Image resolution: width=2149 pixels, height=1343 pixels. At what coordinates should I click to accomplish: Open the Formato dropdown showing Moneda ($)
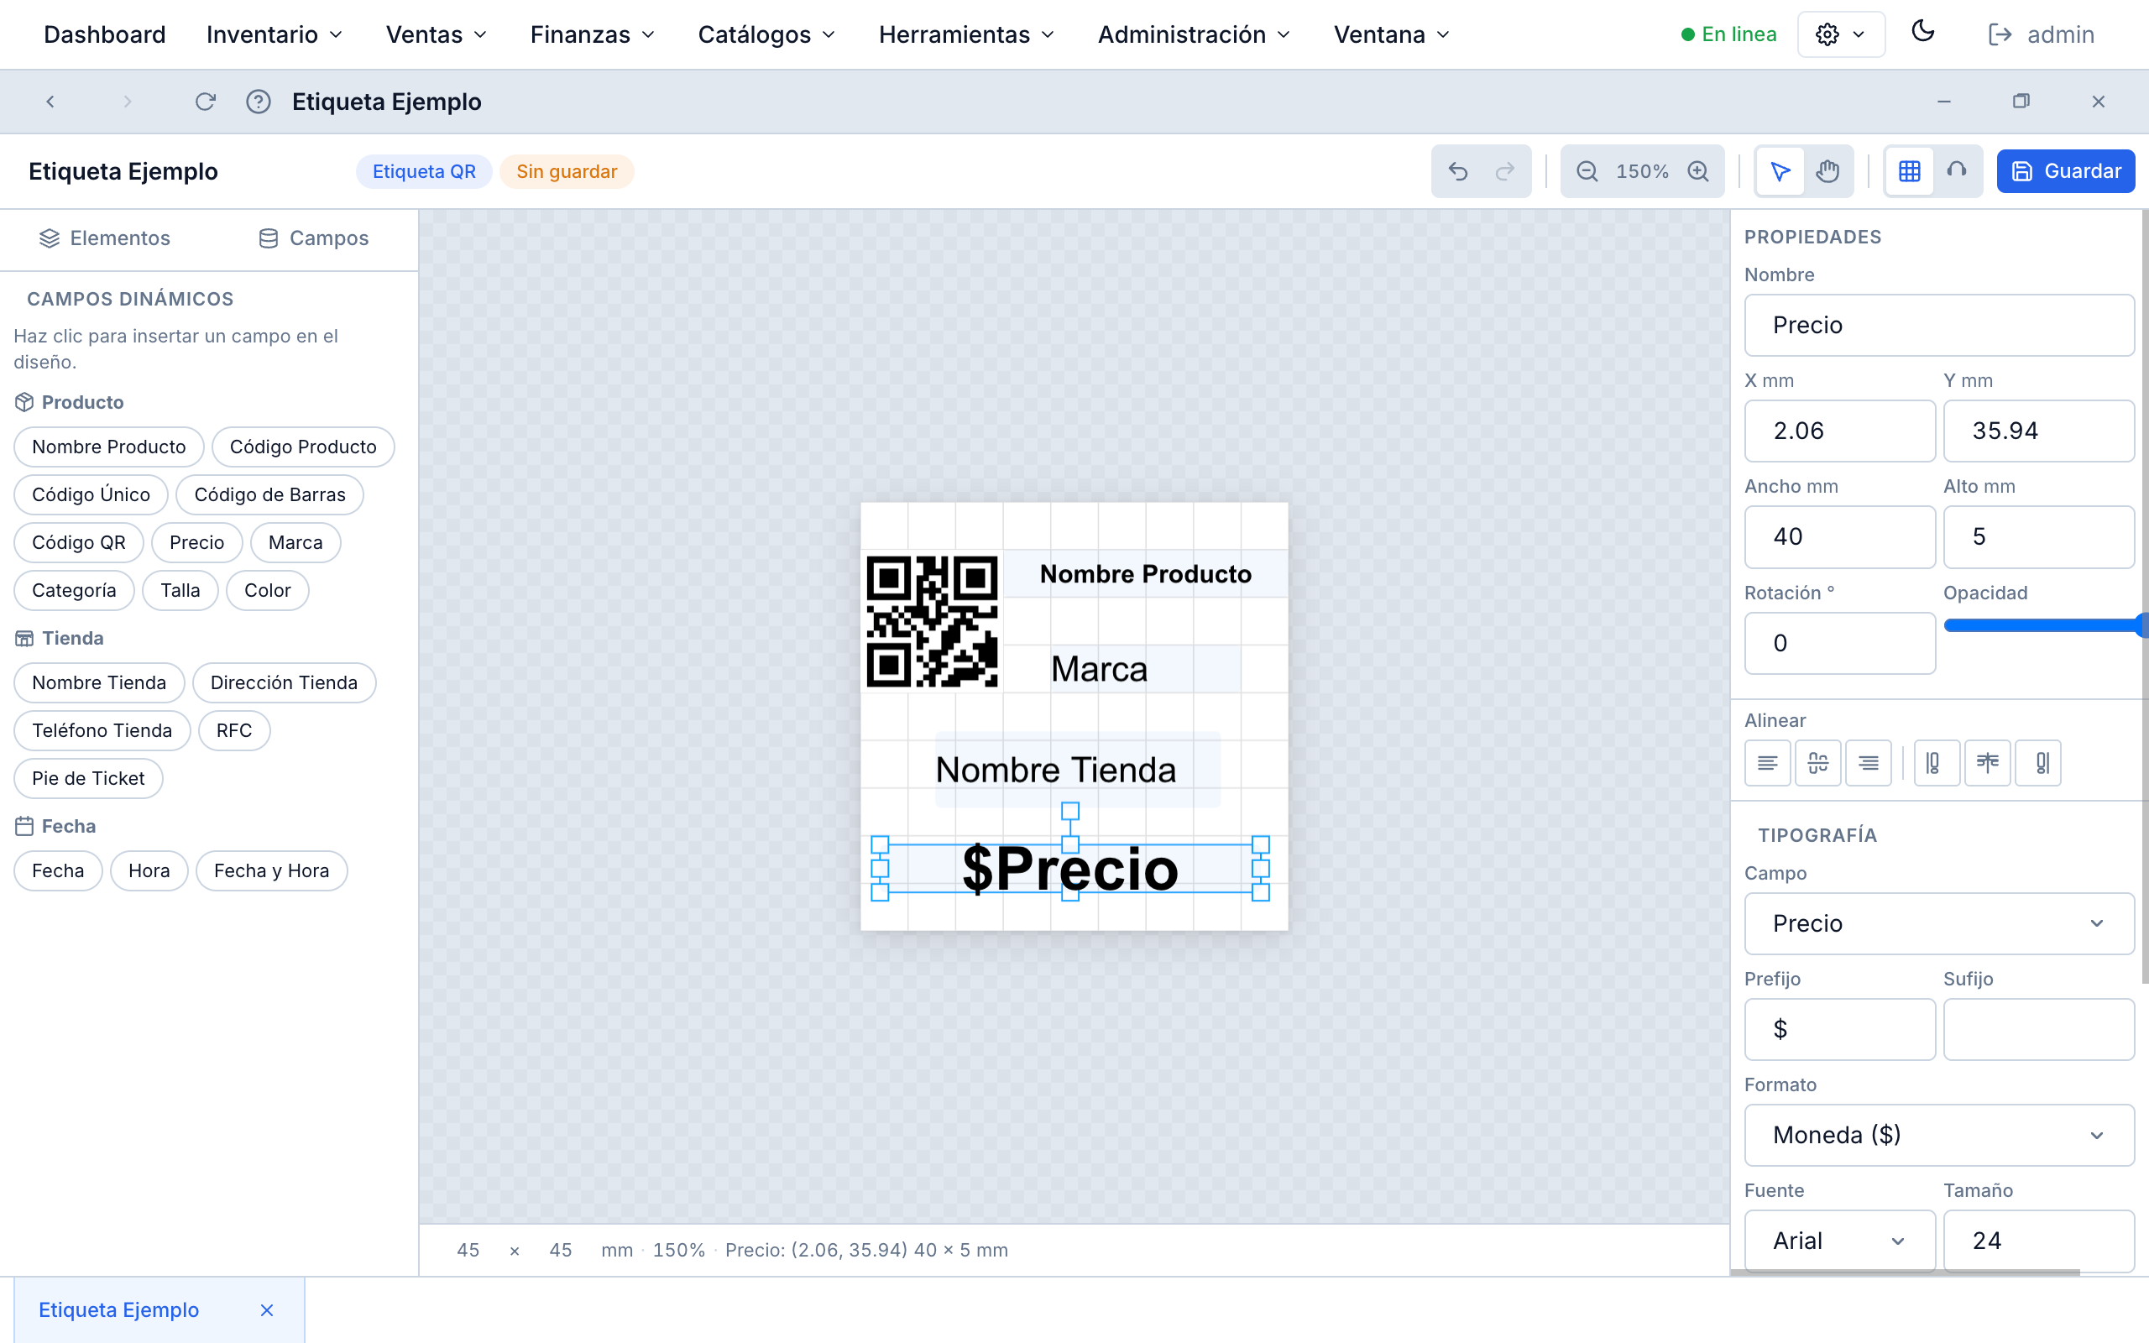1937,1134
